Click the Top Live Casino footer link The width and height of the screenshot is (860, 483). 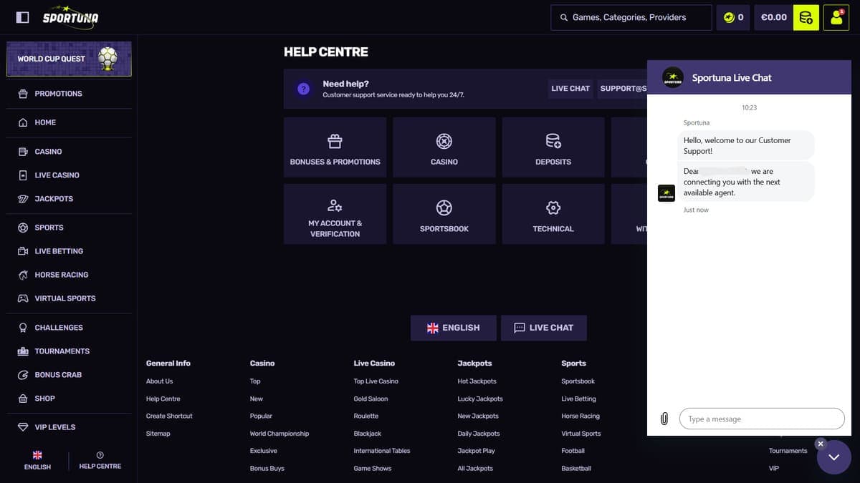pos(376,381)
